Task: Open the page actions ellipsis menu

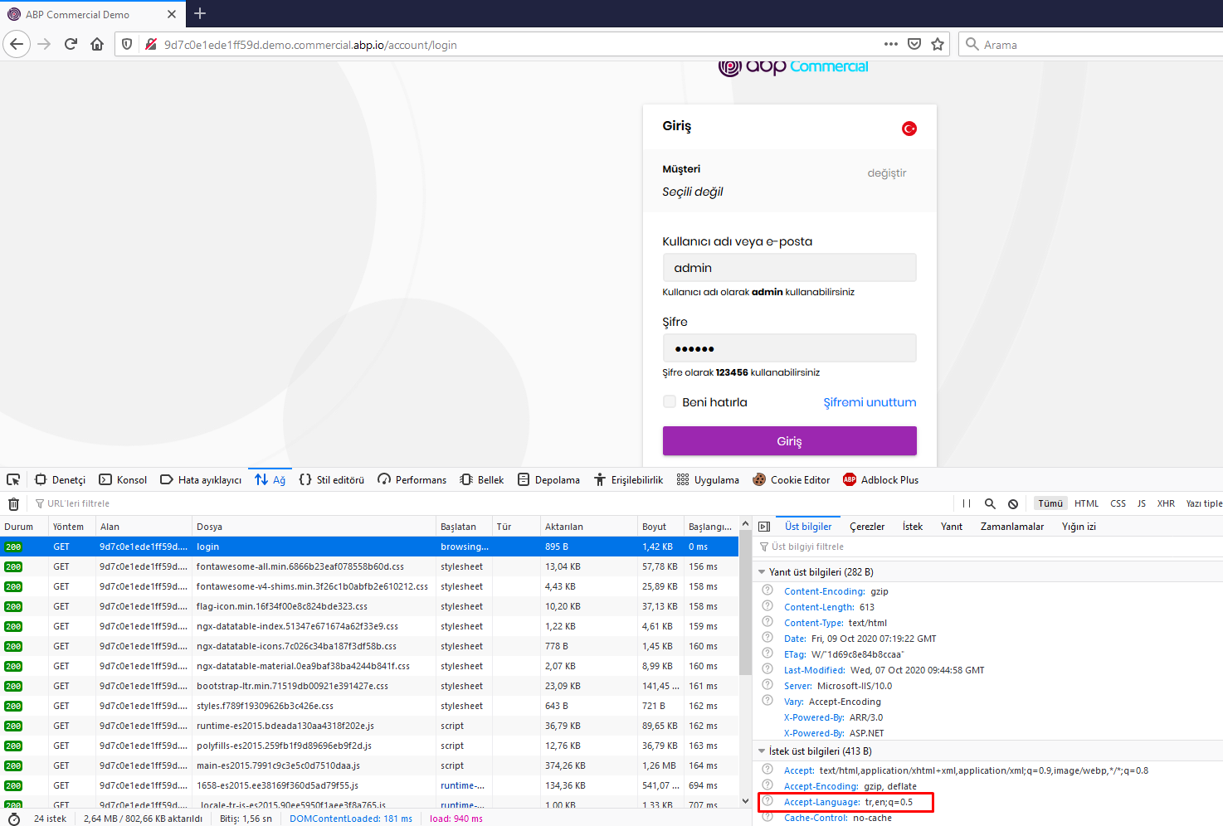Action: (x=891, y=45)
